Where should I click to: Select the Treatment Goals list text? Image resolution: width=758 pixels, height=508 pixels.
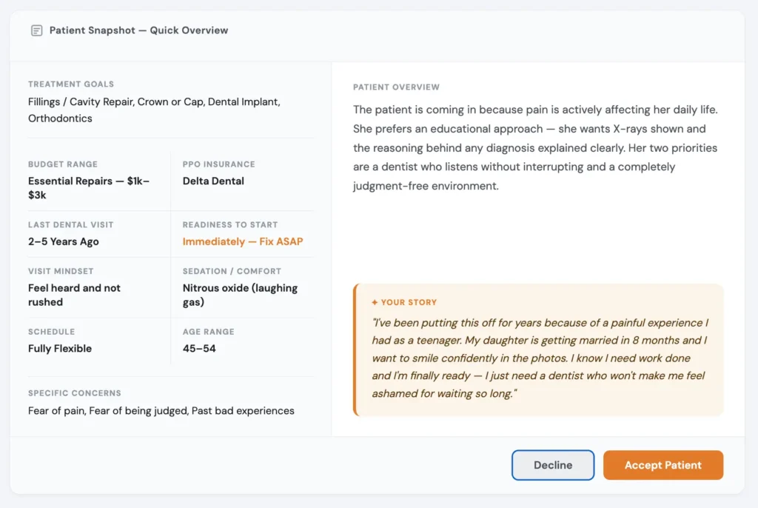154,110
